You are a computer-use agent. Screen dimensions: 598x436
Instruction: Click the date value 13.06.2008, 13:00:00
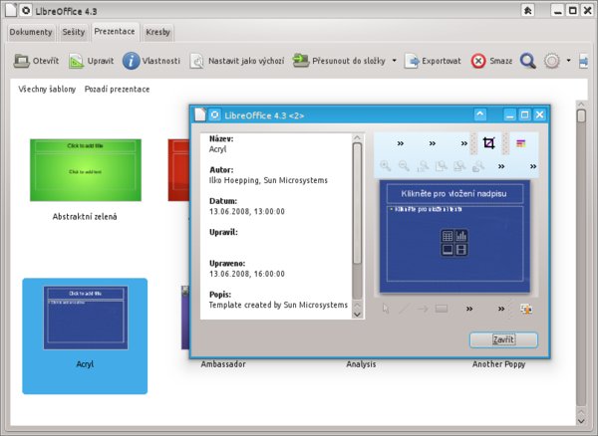[247, 212]
